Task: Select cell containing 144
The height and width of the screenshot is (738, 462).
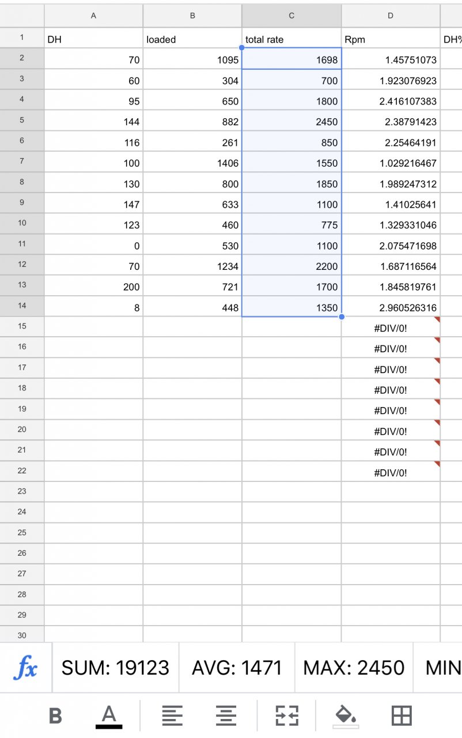Action: 93,121
